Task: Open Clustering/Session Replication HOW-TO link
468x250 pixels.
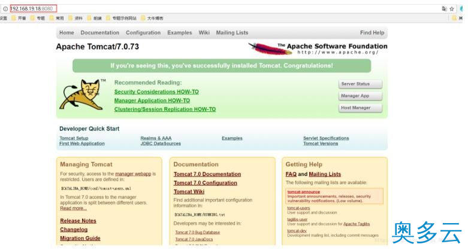Action: point(165,109)
